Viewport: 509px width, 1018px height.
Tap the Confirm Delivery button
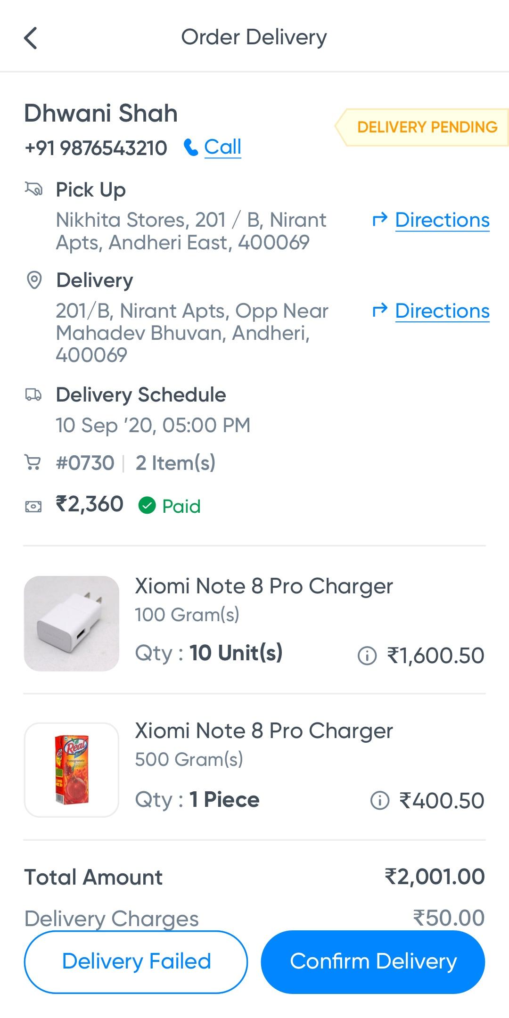click(x=373, y=961)
